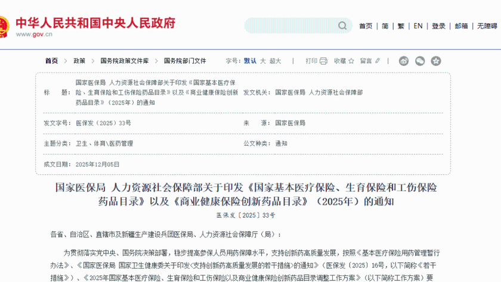The height and width of the screenshot is (282, 501).
Task: Open 首页 in the breadcrumb
Action: 52,61
